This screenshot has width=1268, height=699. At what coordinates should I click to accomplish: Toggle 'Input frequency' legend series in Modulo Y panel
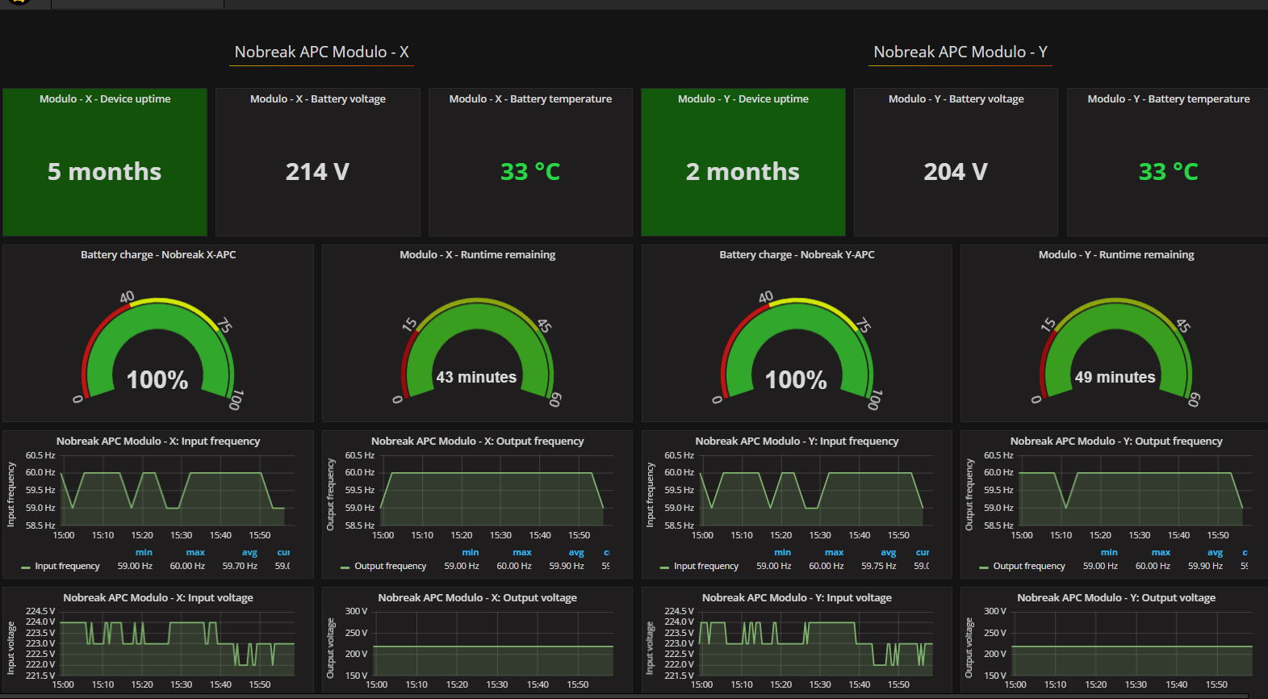point(706,566)
